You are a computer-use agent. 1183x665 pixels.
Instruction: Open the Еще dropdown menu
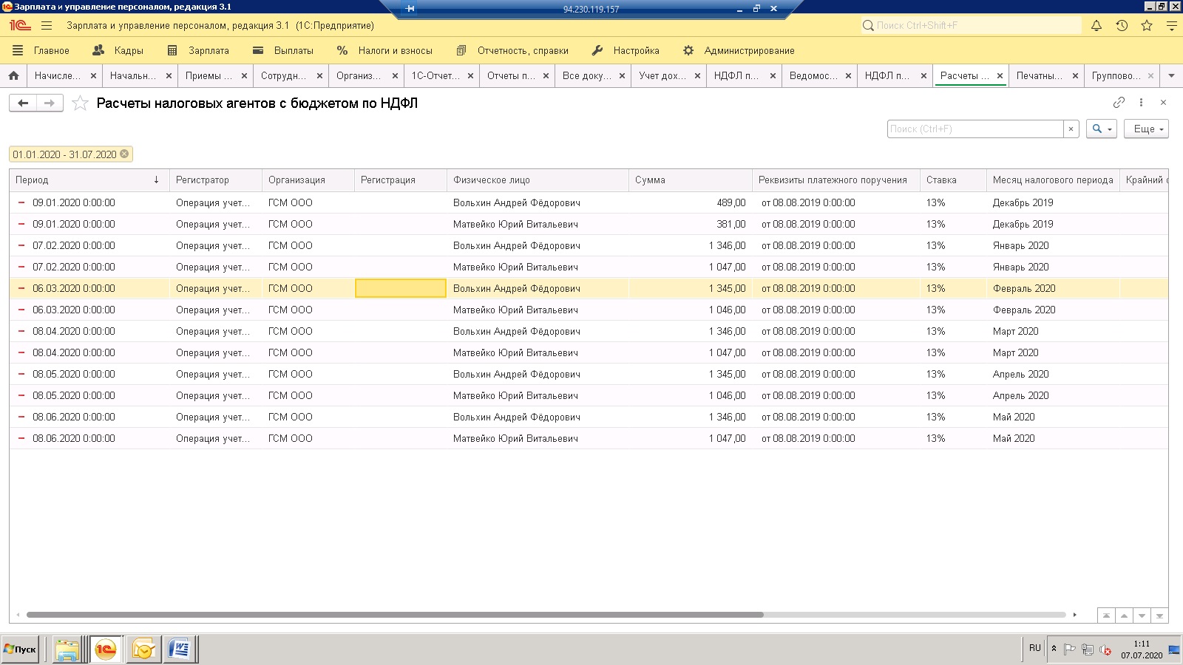1146,129
